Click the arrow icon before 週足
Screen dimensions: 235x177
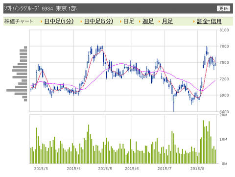point(140,22)
